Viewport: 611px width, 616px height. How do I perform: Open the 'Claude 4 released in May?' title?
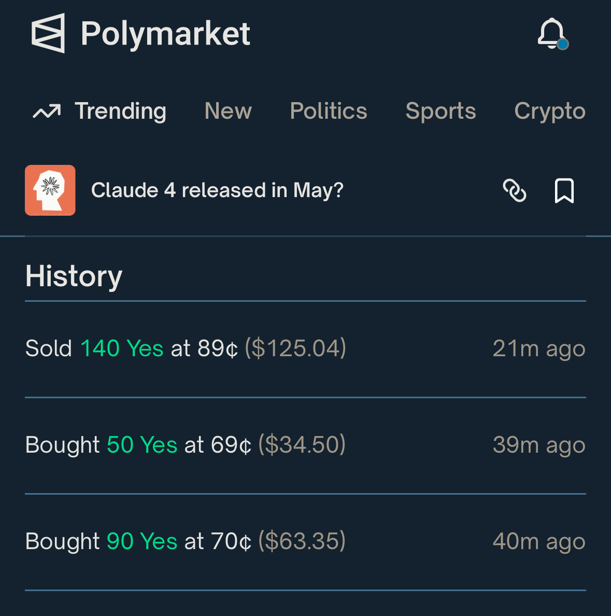coord(217,190)
